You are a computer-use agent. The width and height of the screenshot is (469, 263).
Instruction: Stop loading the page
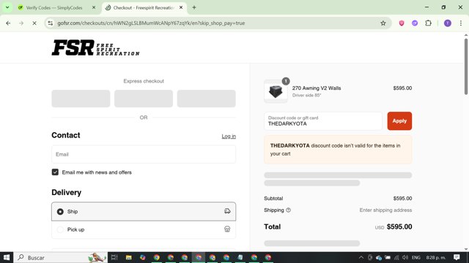34,23
